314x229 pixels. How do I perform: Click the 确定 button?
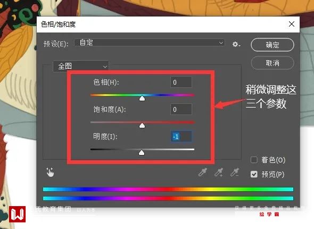pos(272,45)
